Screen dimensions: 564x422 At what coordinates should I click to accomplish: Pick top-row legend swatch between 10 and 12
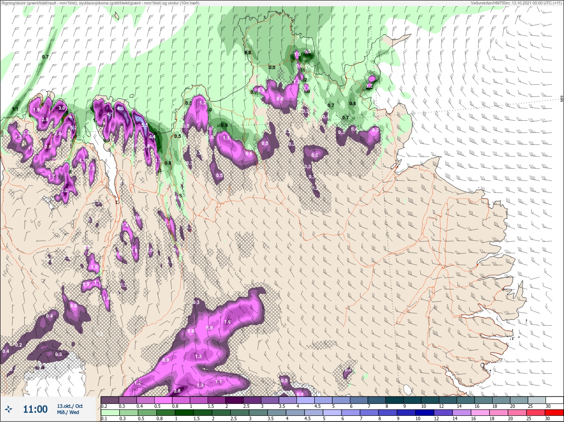point(430,400)
